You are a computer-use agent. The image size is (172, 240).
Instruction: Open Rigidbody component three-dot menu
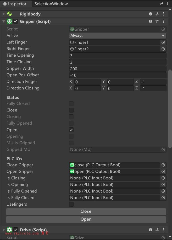tap(164, 14)
